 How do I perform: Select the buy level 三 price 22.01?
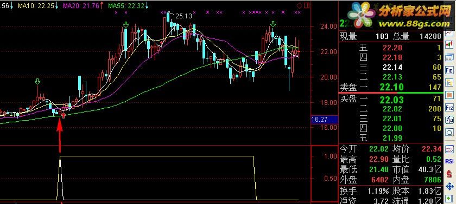coord(392,119)
